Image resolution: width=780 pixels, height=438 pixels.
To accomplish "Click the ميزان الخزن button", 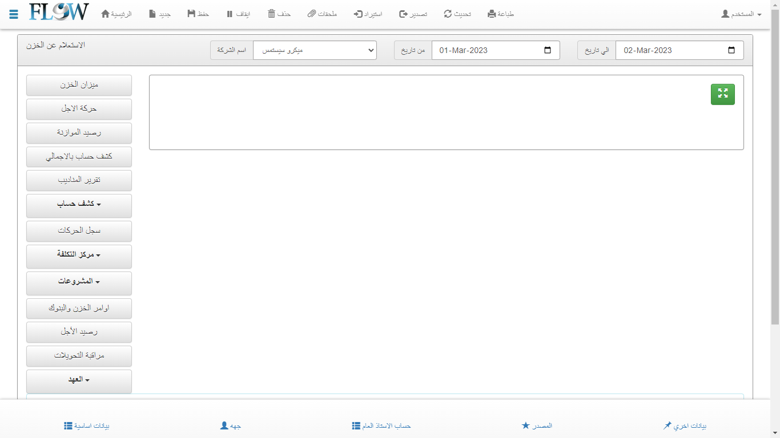I will pyautogui.click(x=79, y=85).
